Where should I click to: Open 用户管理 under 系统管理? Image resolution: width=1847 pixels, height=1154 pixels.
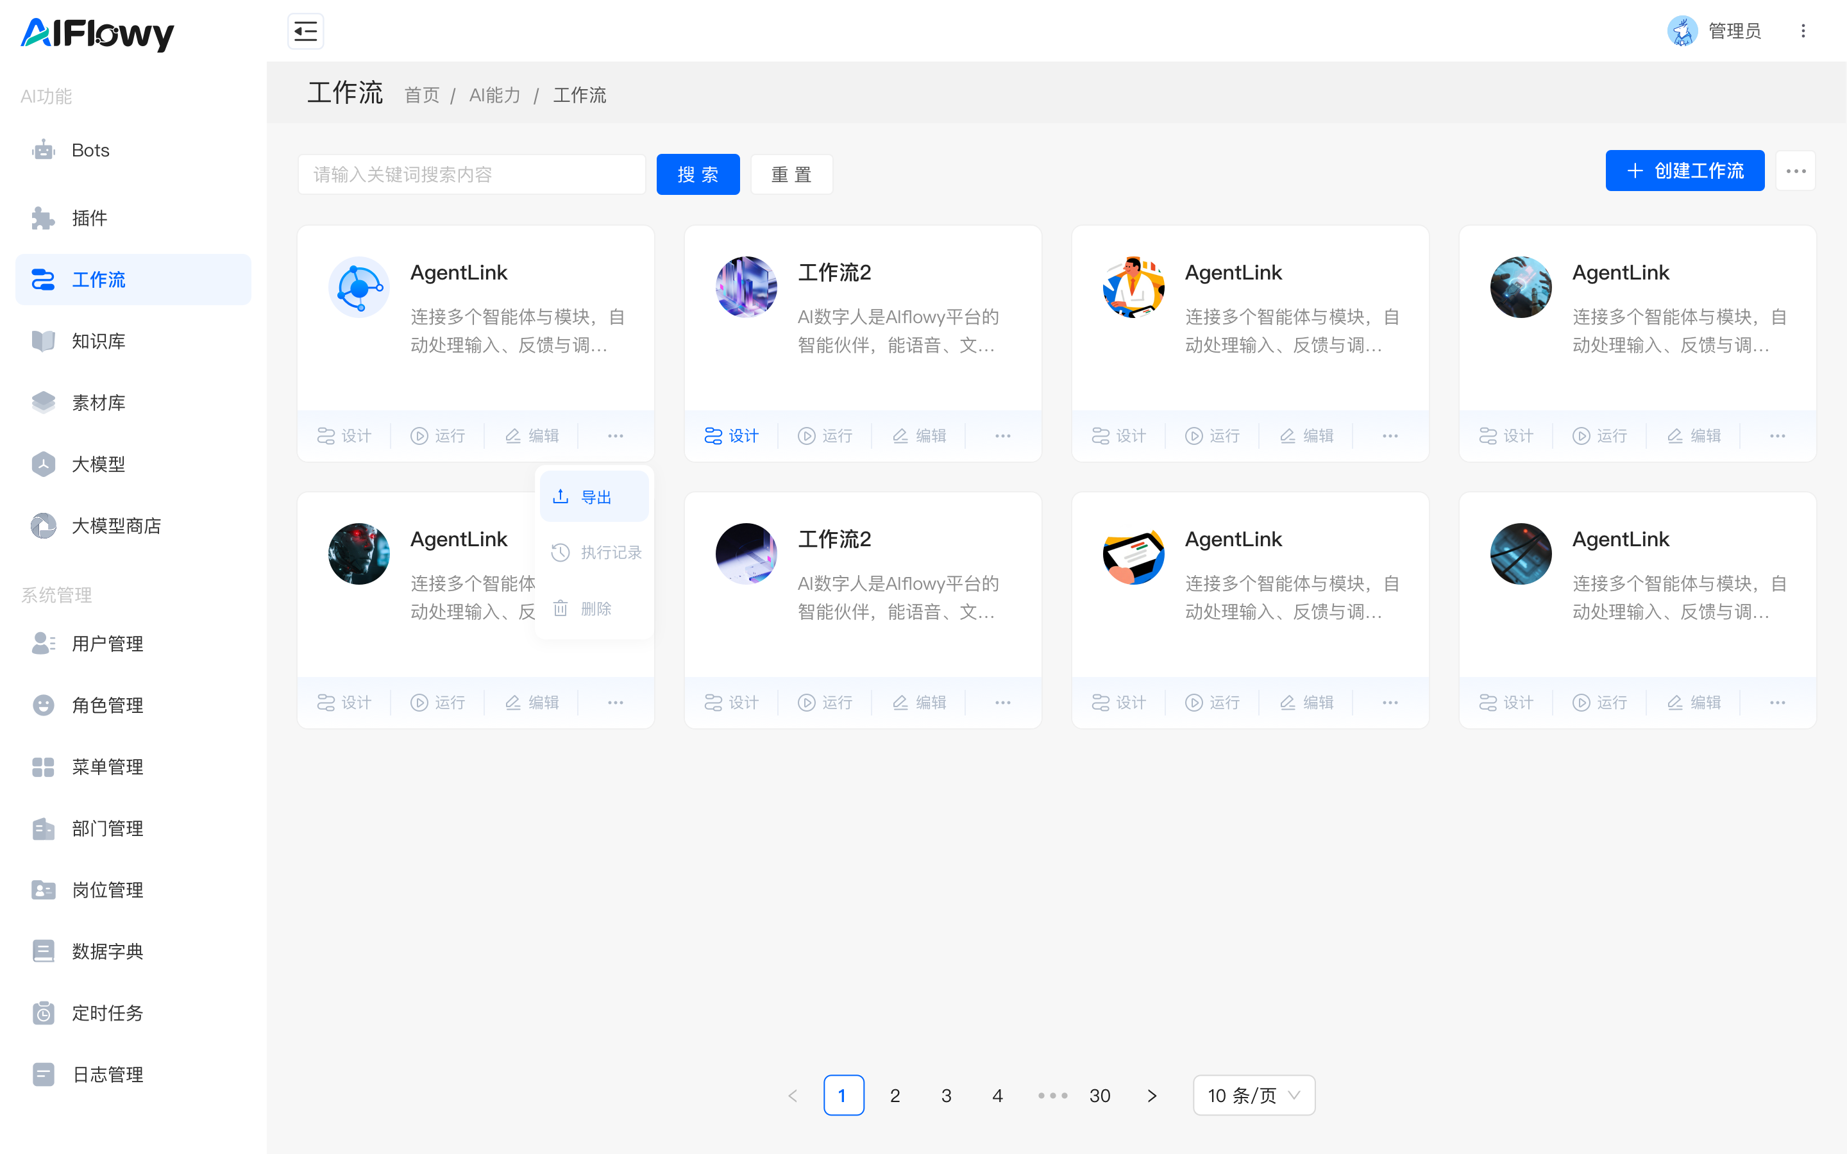click(x=107, y=644)
